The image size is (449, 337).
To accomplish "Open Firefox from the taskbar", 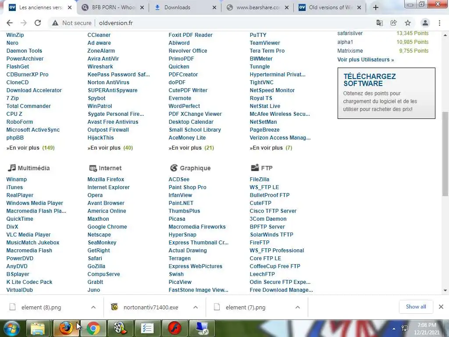I will [66, 328].
